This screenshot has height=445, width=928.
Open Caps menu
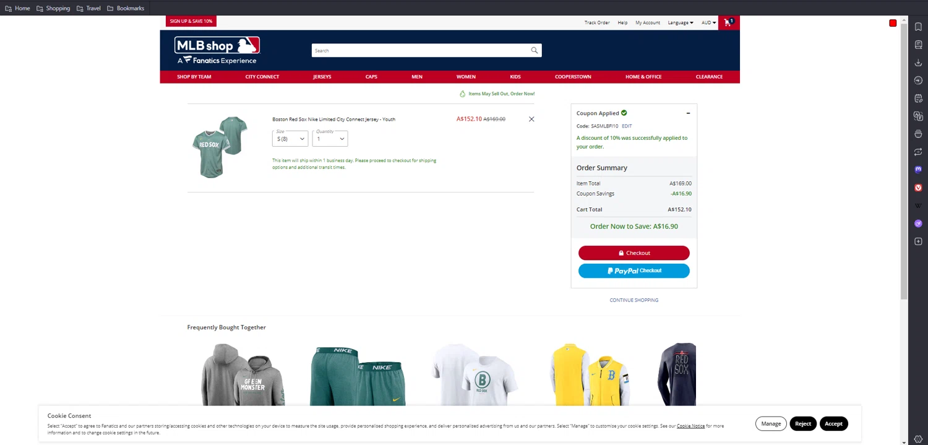pos(371,77)
